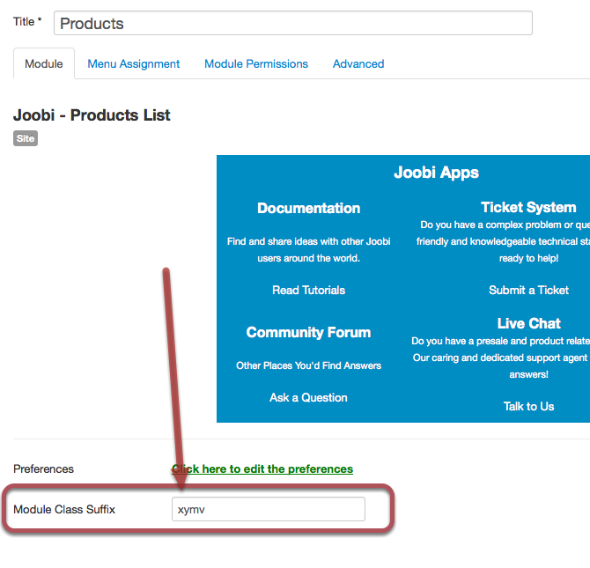The image size is (590, 568).
Task: Open the Submit a Ticket link
Action: tap(528, 290)
